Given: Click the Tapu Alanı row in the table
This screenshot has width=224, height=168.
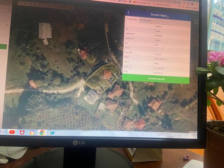Looking at the screenshot, I should pos(157,53).
